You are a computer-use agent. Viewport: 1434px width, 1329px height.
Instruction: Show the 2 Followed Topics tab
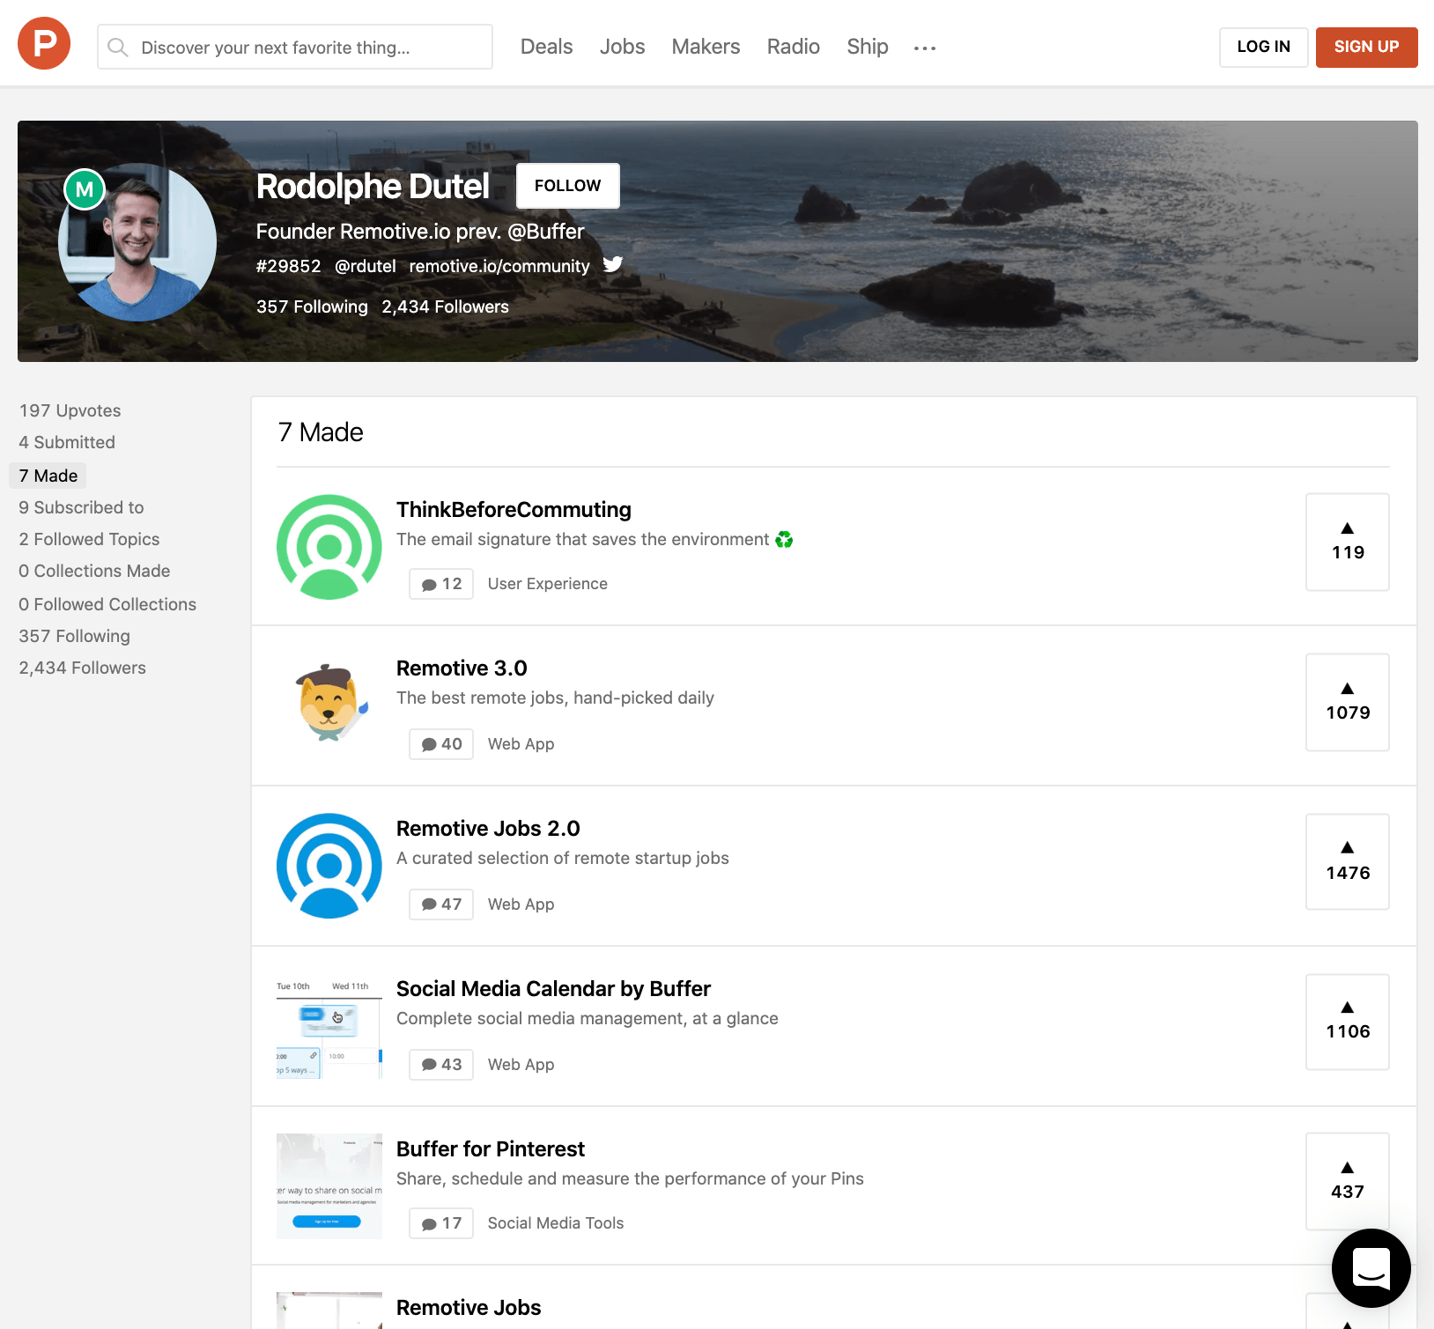pos(89,539)
